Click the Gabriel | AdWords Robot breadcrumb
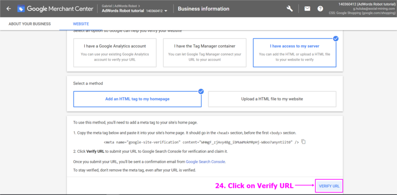Image resolution: width=397 pixels, height=195 pixels. pyautogui.click(x=121, y=5)
